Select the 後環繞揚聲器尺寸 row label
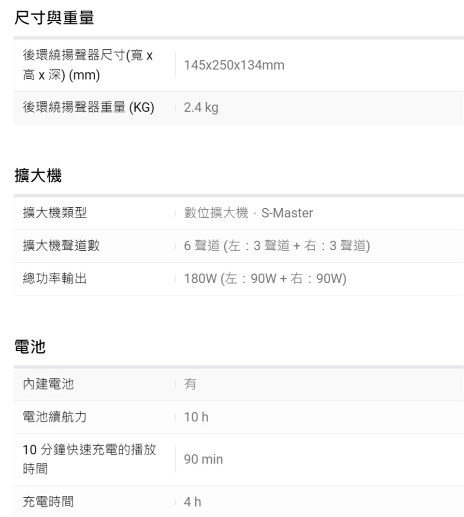Viewport: 464px width, 517px height. 88,65
